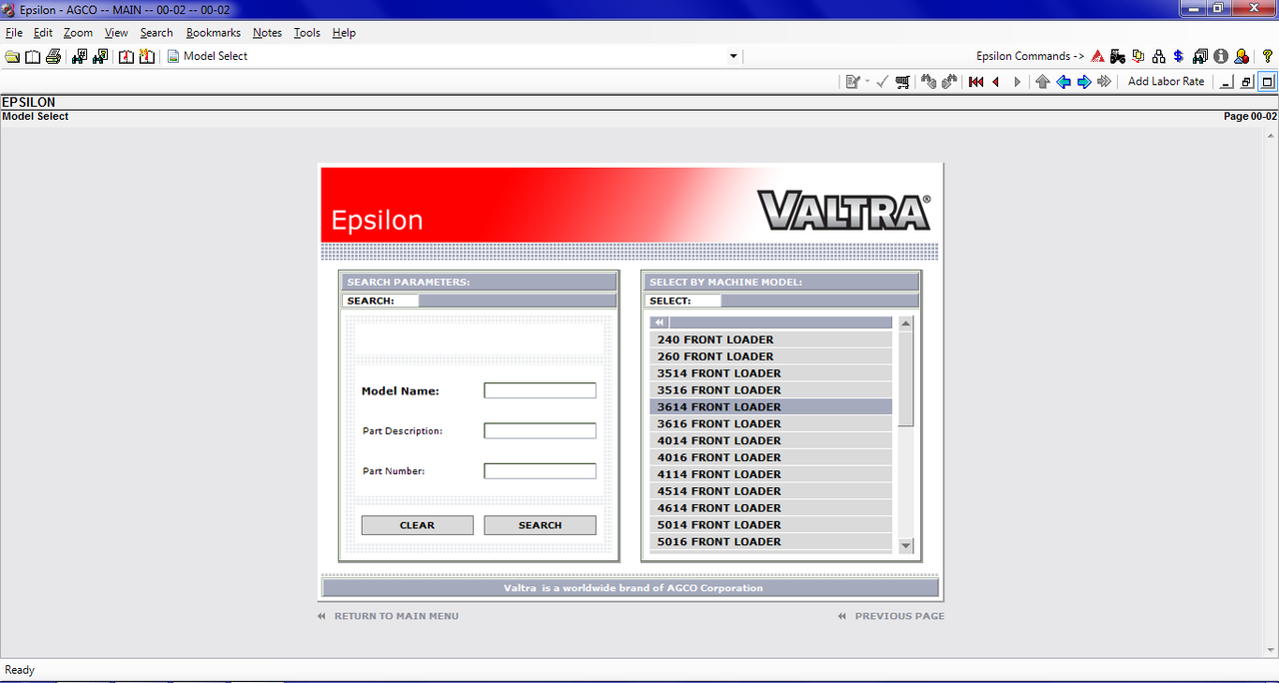Screen dimensions: 1279x683
Task: Click the hierarchy tree command icon
Action: click(1159, 57)
